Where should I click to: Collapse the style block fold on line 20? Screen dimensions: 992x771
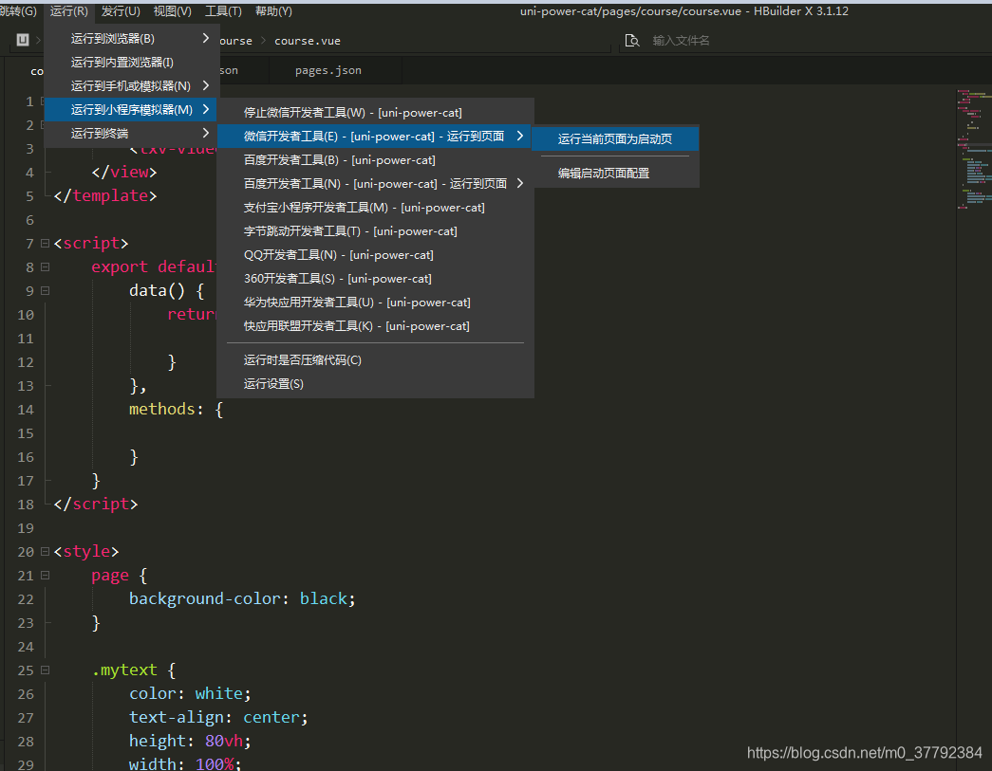[x=45, y=552]
